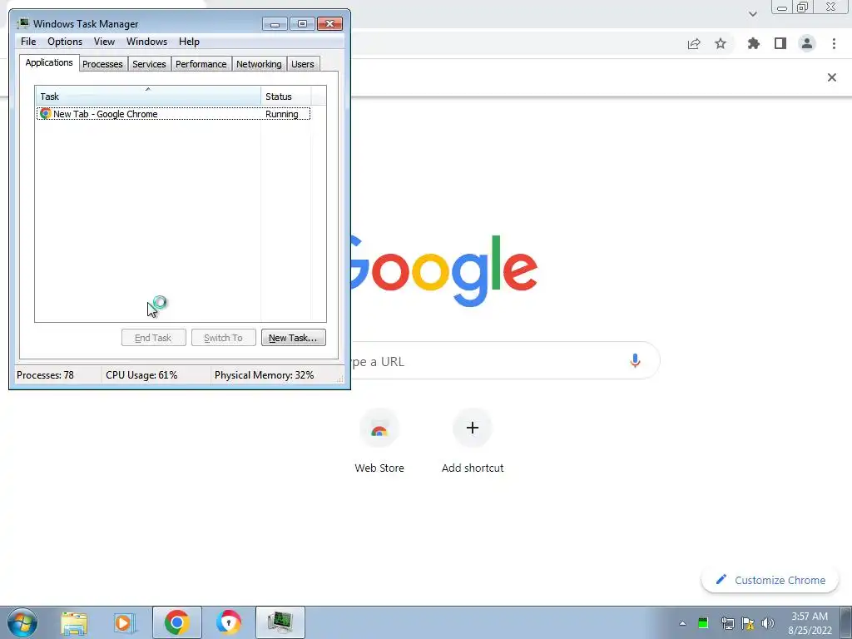Open the File menu in Task Manager
852x639 pixels.
coord(28,42)
